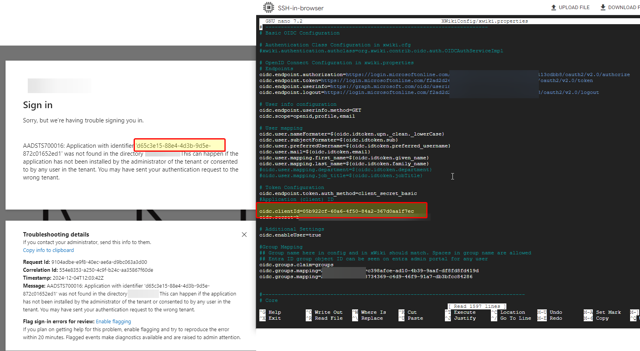640x351 pixels.
Task: Click the nano Undo shortcut
Action: 550,312
